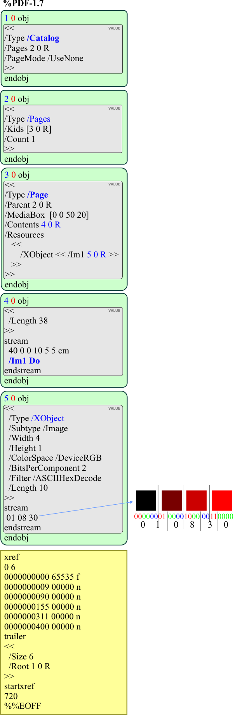Click the '/Length 38' line
The image size is (233, 715).
(28, 321)
